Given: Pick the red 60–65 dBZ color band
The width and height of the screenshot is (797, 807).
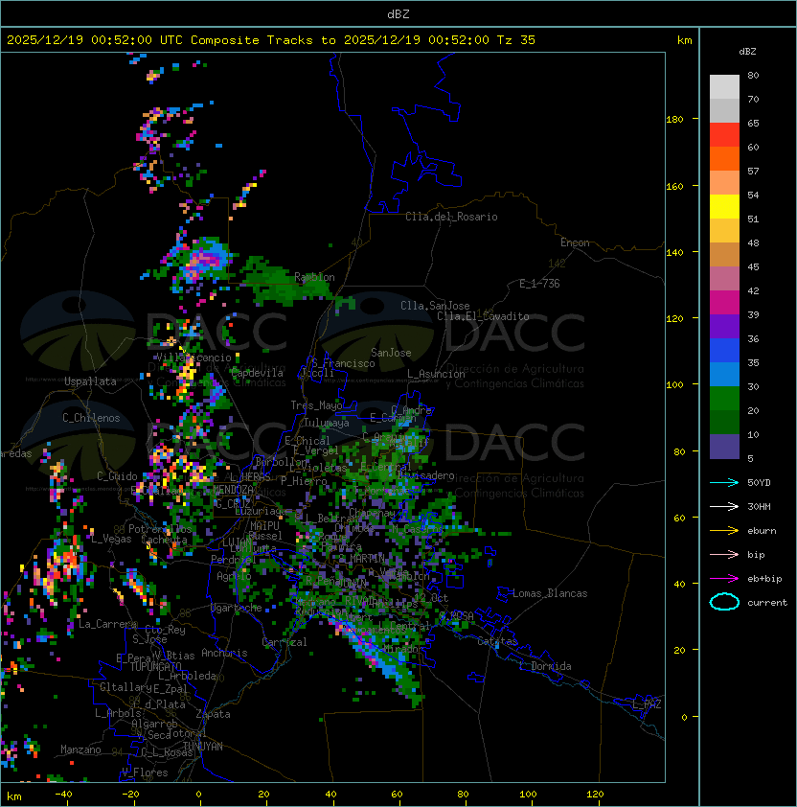Looking at the screenshot, I should [724, 135].
